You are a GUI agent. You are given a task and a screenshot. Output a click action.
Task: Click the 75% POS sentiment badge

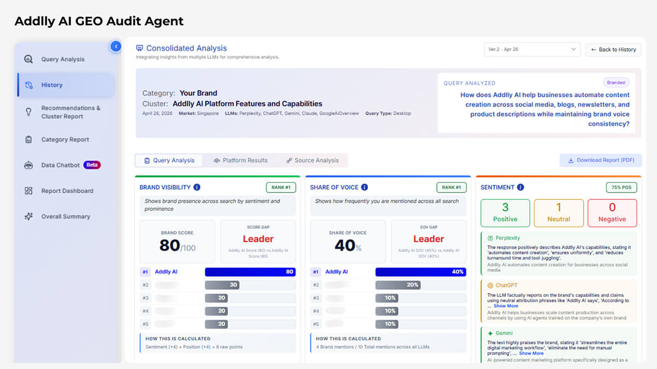621,187
